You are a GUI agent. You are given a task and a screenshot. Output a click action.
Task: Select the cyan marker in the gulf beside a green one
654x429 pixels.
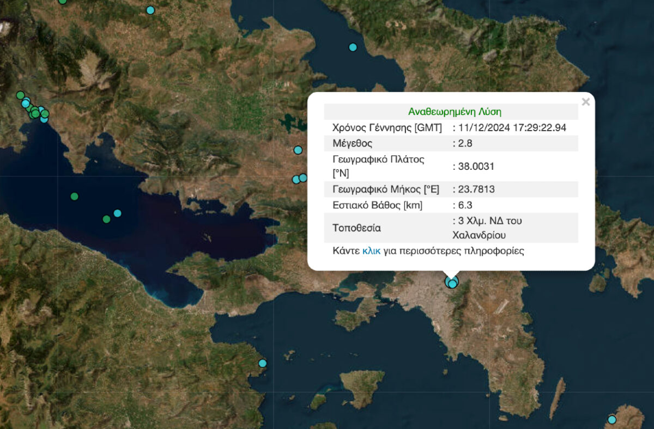click(x=117, y=213)
